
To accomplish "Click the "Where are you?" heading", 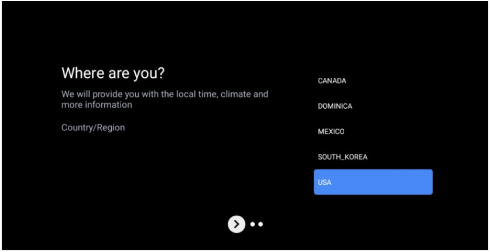I will tap(113, 74).
